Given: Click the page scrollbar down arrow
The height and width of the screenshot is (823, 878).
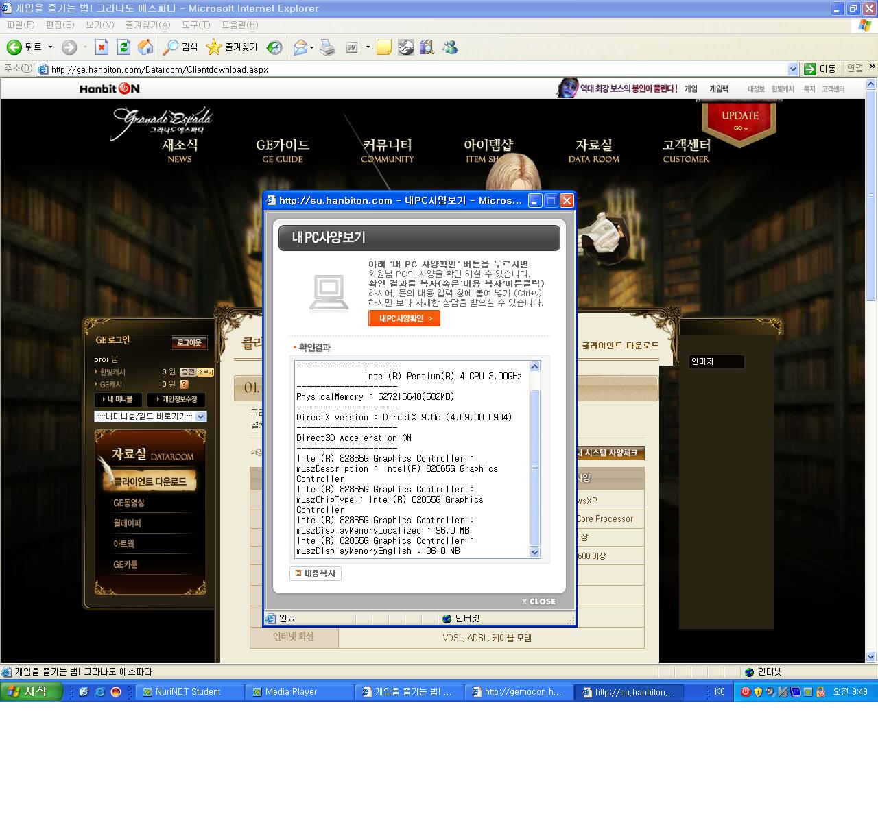Looking at the screenshot, I should tap(871, 656).
